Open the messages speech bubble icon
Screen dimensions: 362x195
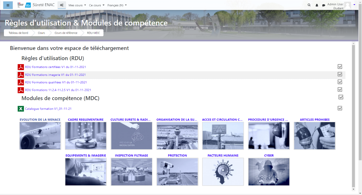tap(324, 5)
